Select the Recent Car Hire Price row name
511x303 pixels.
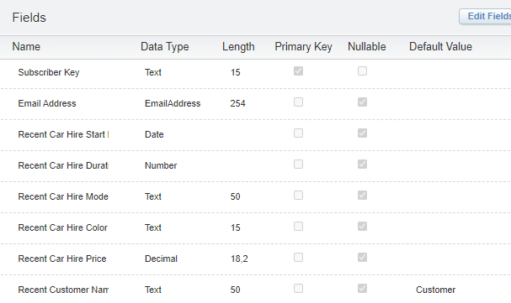[62, 259]
